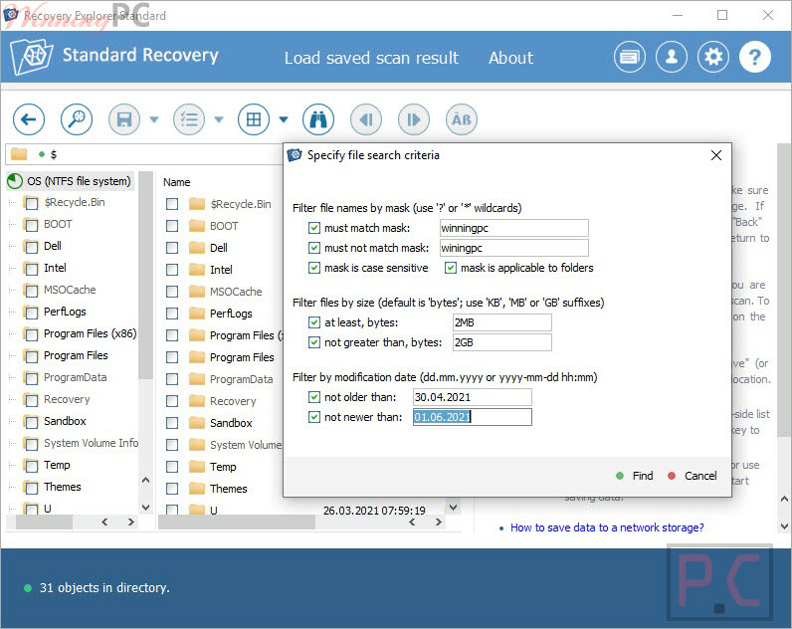Viewport: 792px width, 629px height.
Task: Click the tree panel vertical scrollbar
Action: pos(145,276)
